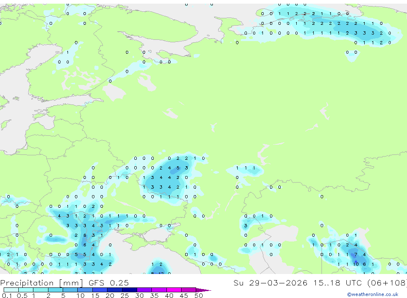Click the 'Precipitation [mm]' title text
407x298 pixels.
[42, 283]
